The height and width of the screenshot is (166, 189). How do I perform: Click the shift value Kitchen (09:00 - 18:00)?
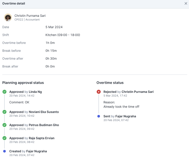point(63,35)
